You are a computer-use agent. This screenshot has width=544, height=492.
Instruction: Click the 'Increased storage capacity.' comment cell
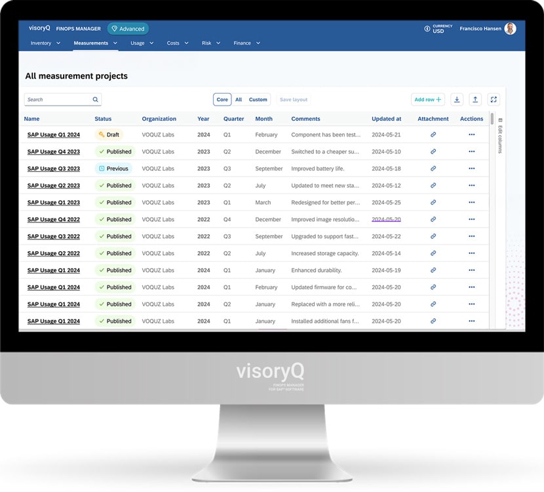(325, 253)
